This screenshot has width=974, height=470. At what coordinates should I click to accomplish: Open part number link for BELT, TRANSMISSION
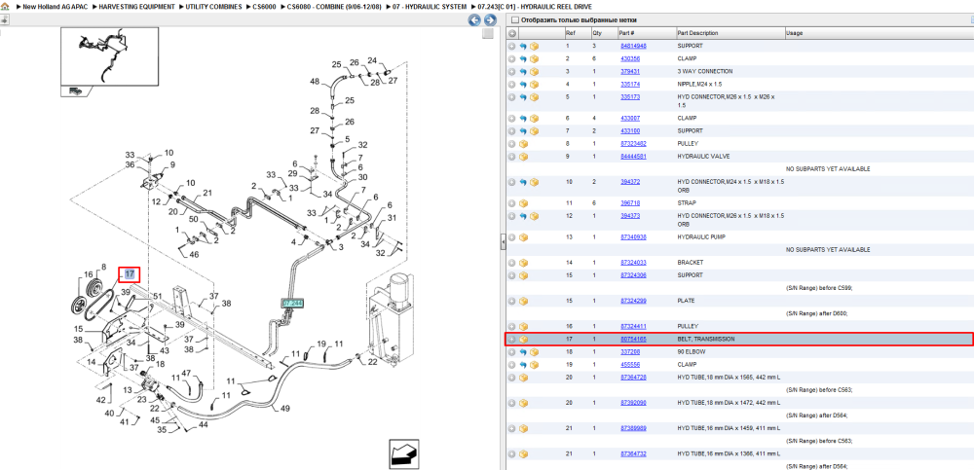633,339
